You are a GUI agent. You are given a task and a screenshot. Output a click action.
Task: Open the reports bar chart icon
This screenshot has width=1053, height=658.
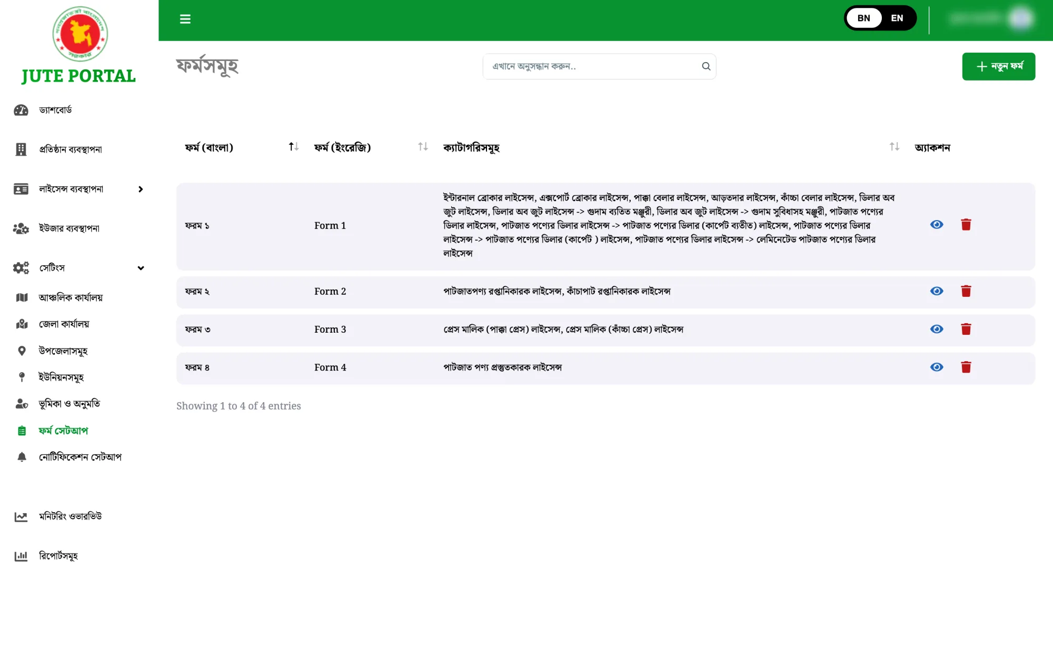21,556
